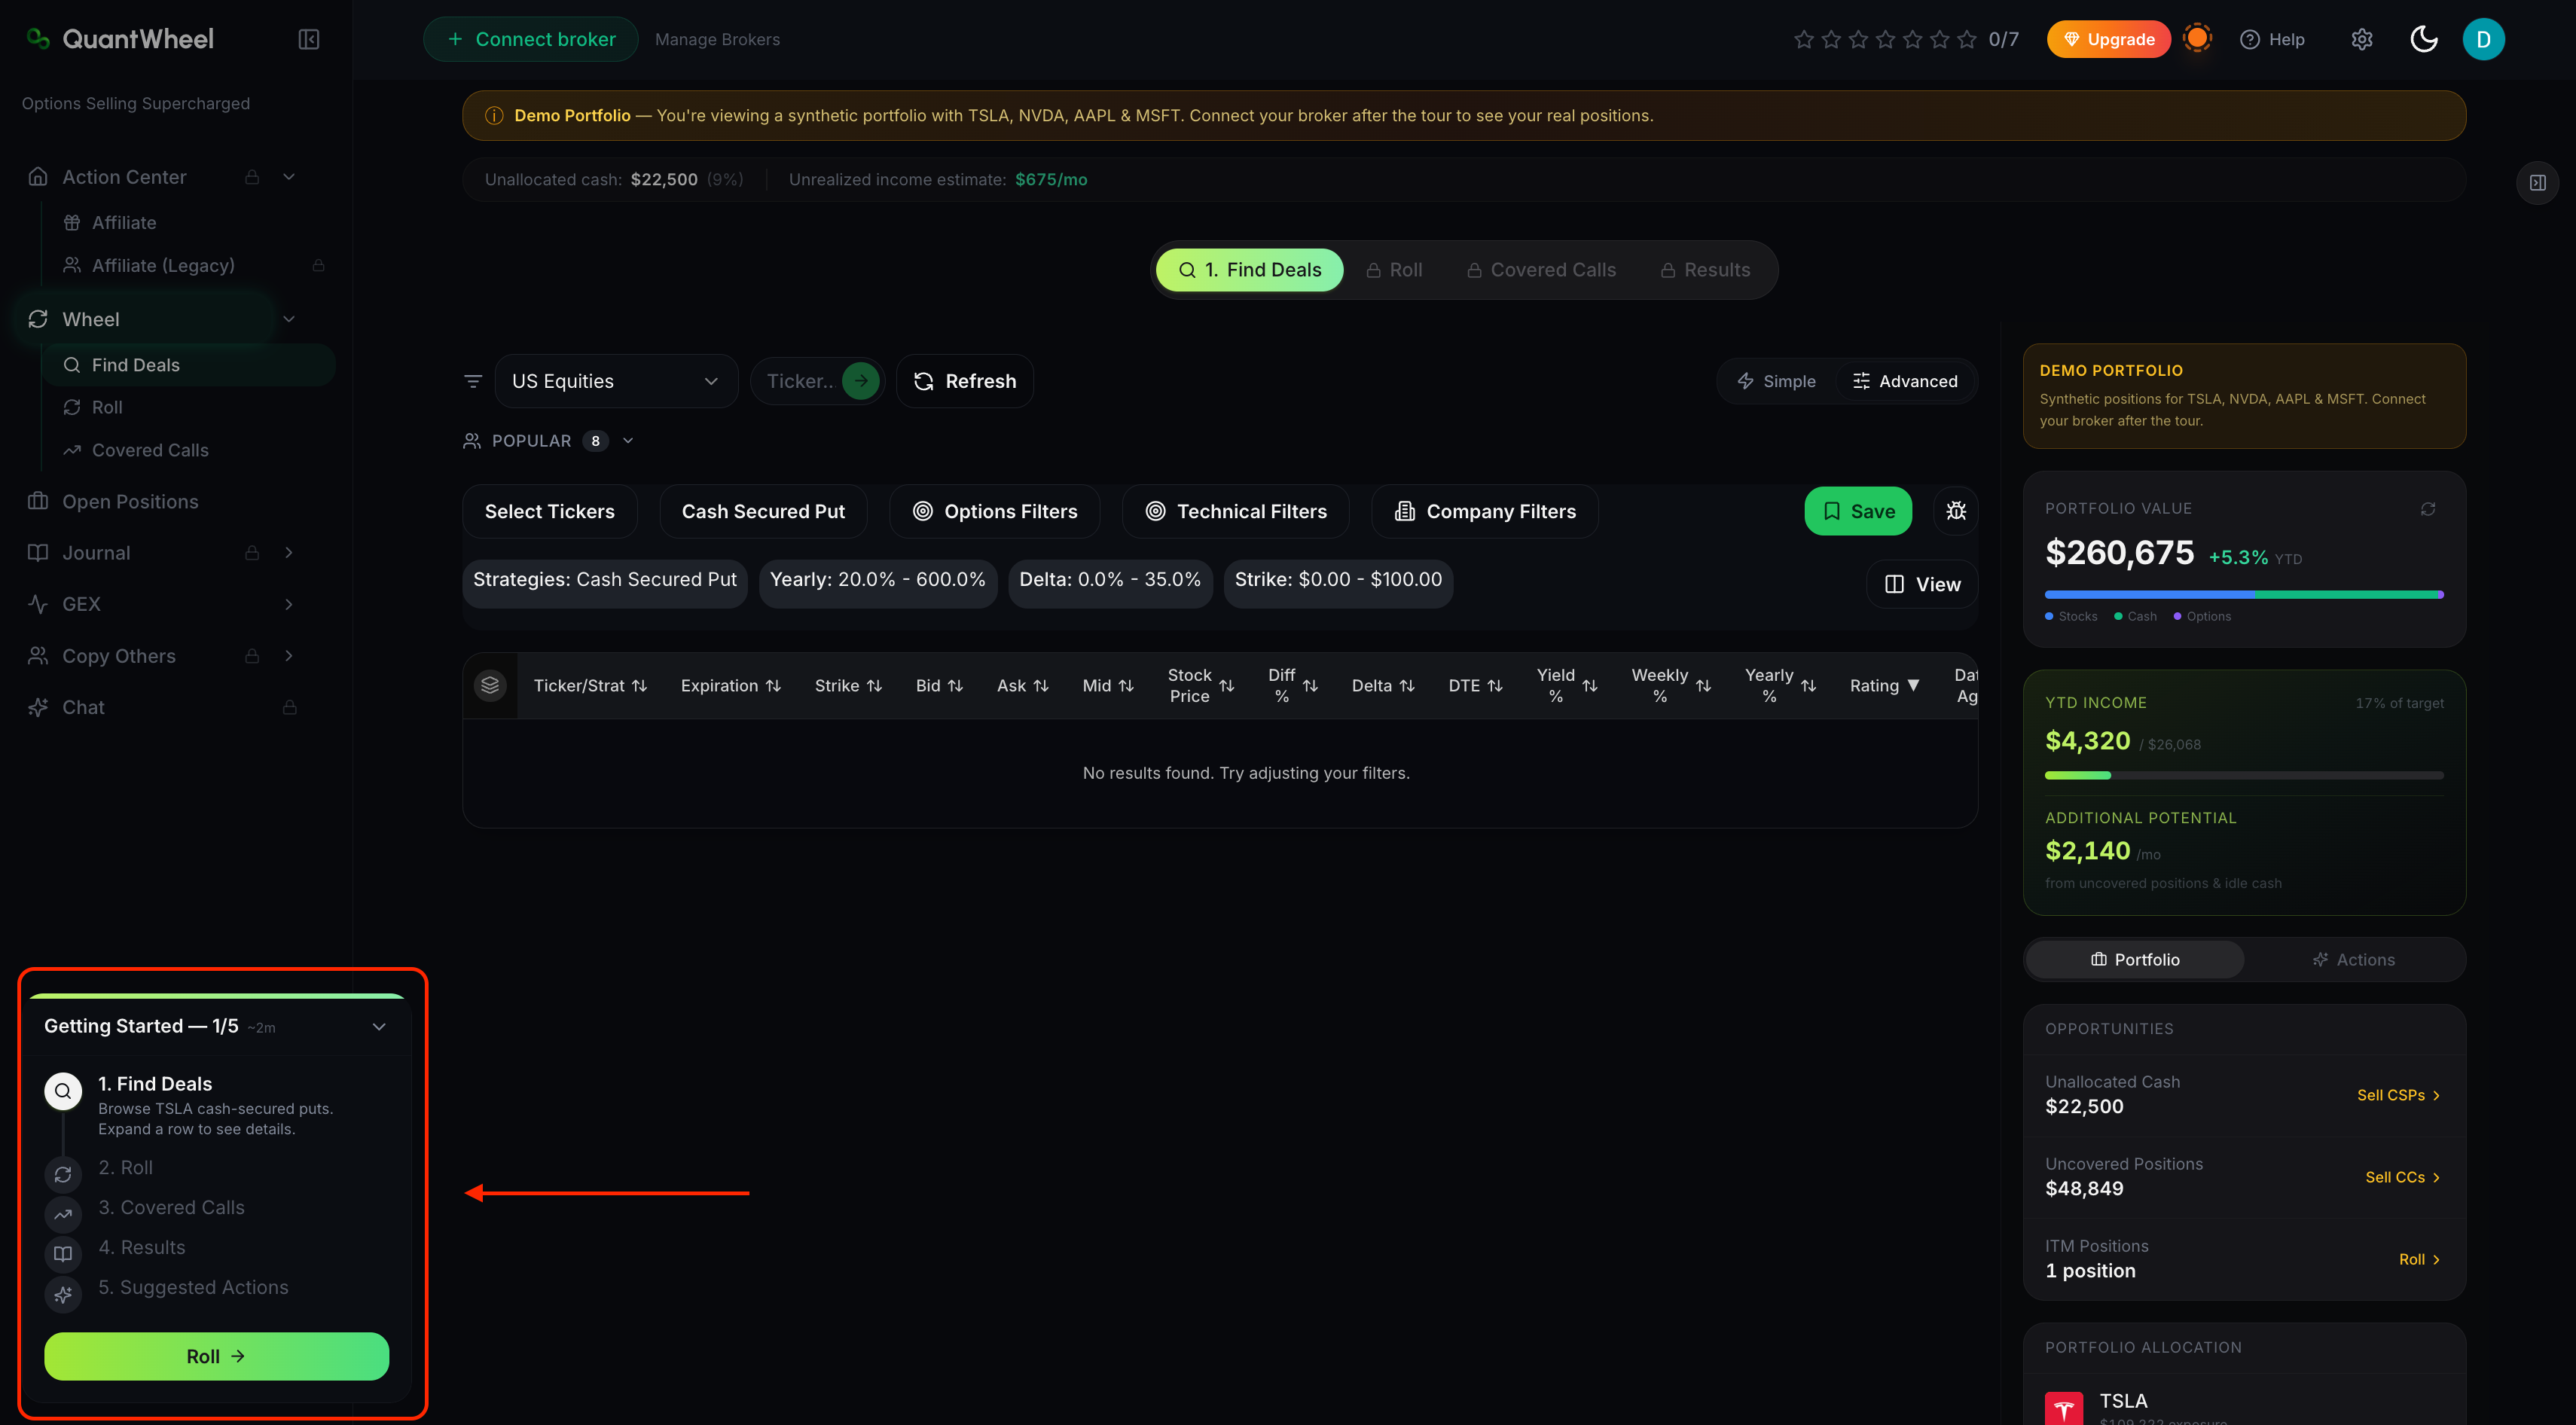Click Connect broker button
2576x1425 pixels.
pos(530,39)
